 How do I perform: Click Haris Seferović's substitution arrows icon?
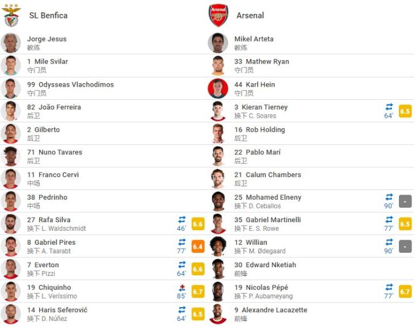coord(182,310)
